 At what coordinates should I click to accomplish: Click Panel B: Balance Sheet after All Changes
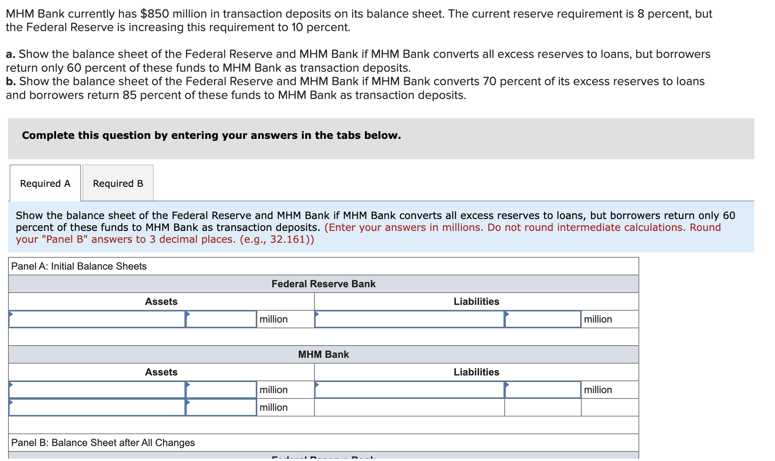103,443
